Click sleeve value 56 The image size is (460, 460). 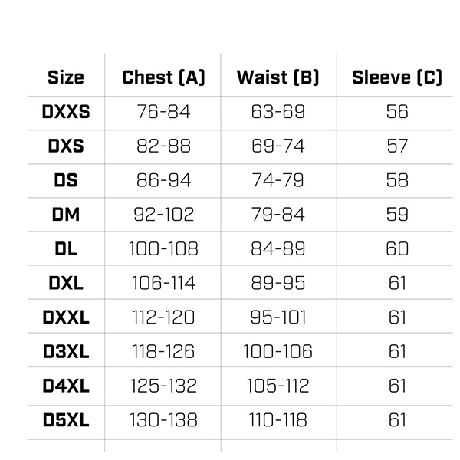(397, 112)
